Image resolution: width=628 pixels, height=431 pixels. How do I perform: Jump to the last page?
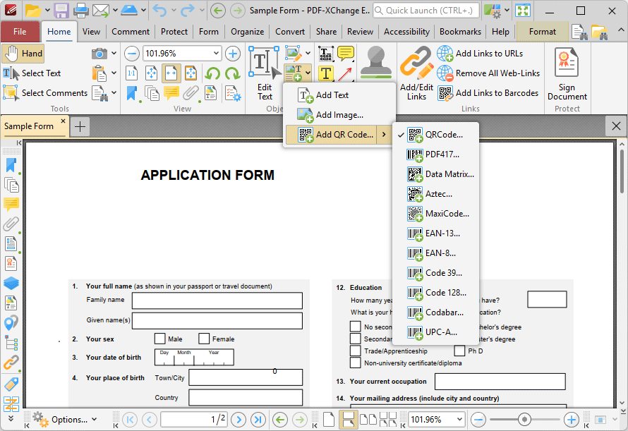(x=258, y=420)
